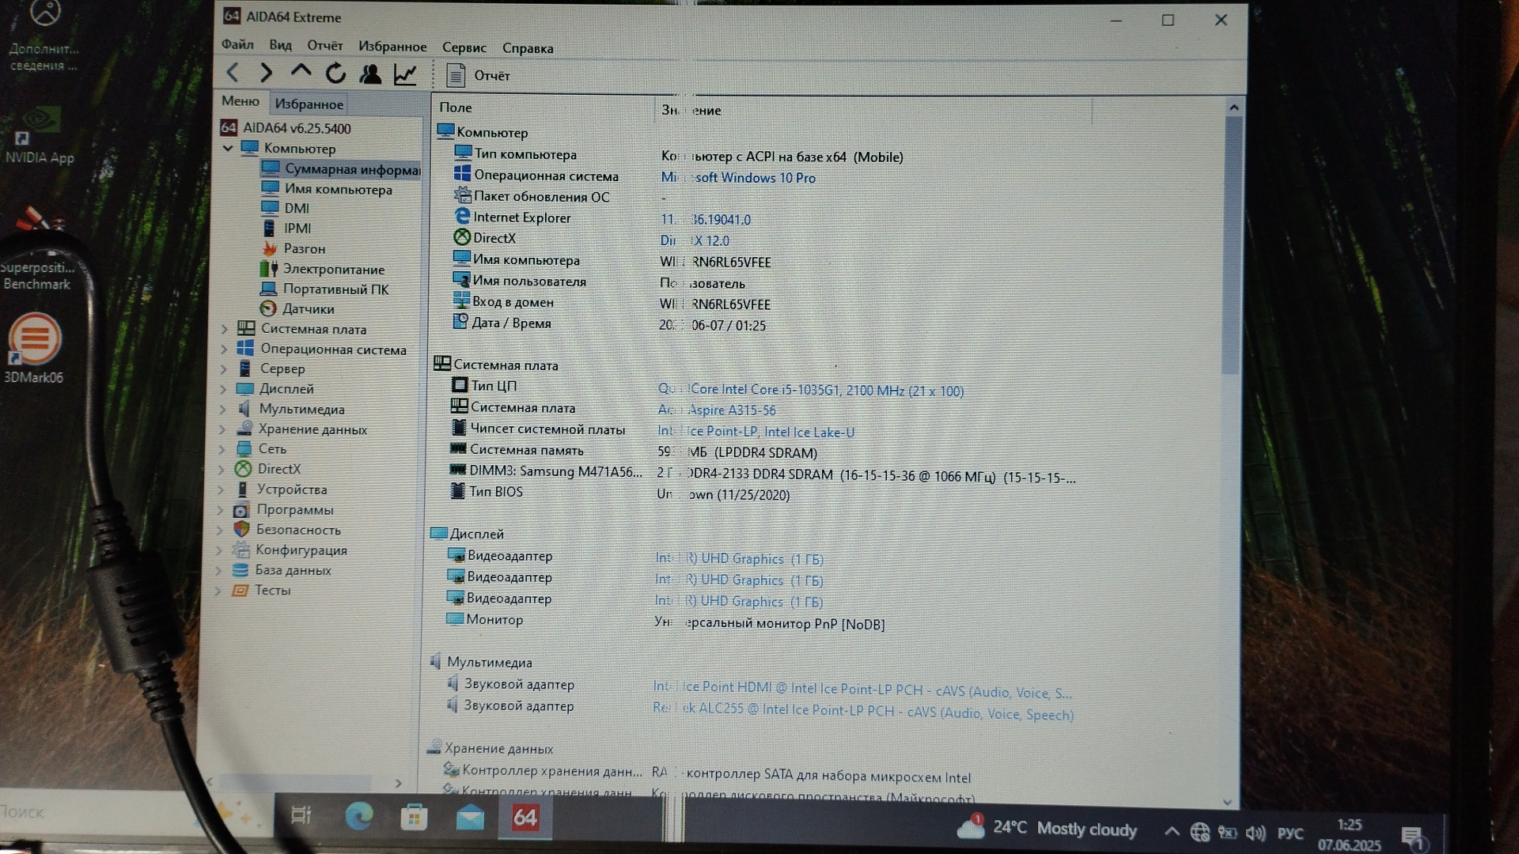Click the volume icon in system tray

1255,833
